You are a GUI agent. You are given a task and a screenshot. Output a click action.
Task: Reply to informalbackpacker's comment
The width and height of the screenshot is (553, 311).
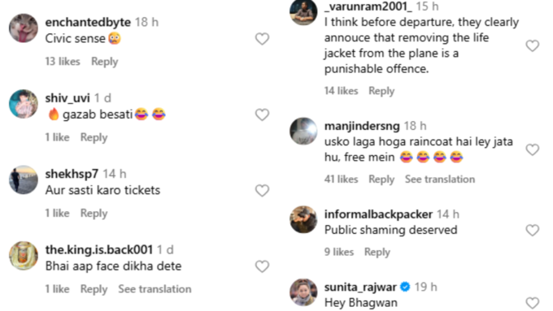pos(377,253)
